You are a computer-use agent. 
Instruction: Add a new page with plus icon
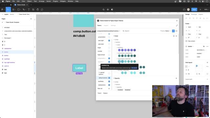point(31,19)
